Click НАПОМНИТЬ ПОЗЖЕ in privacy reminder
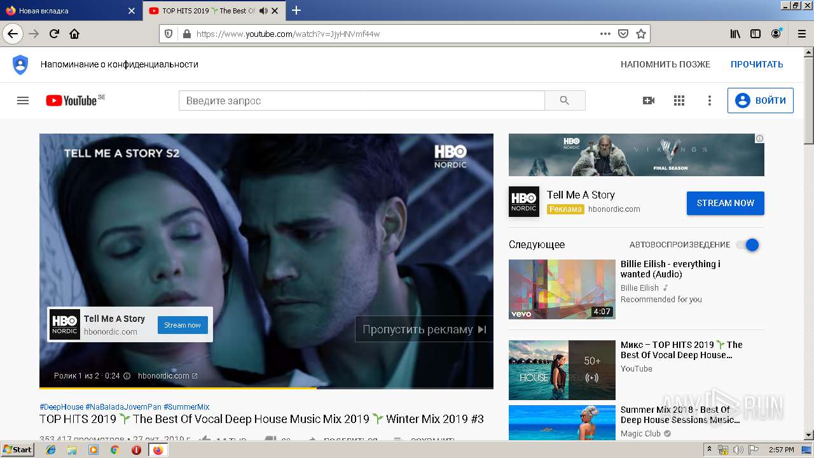This screenshot has width=814, height=458. pyautogui.click(x=665, y=64)
